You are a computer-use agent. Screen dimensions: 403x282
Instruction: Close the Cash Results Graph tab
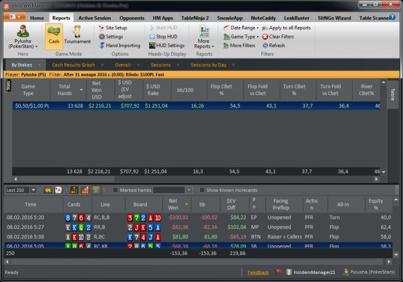(x=102, y=65)
